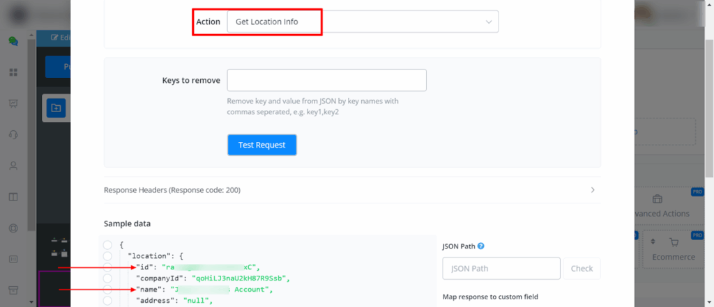Open the Action dropdown showing Get Location Info
Screen dimensions: 714x307
[363, 22]
